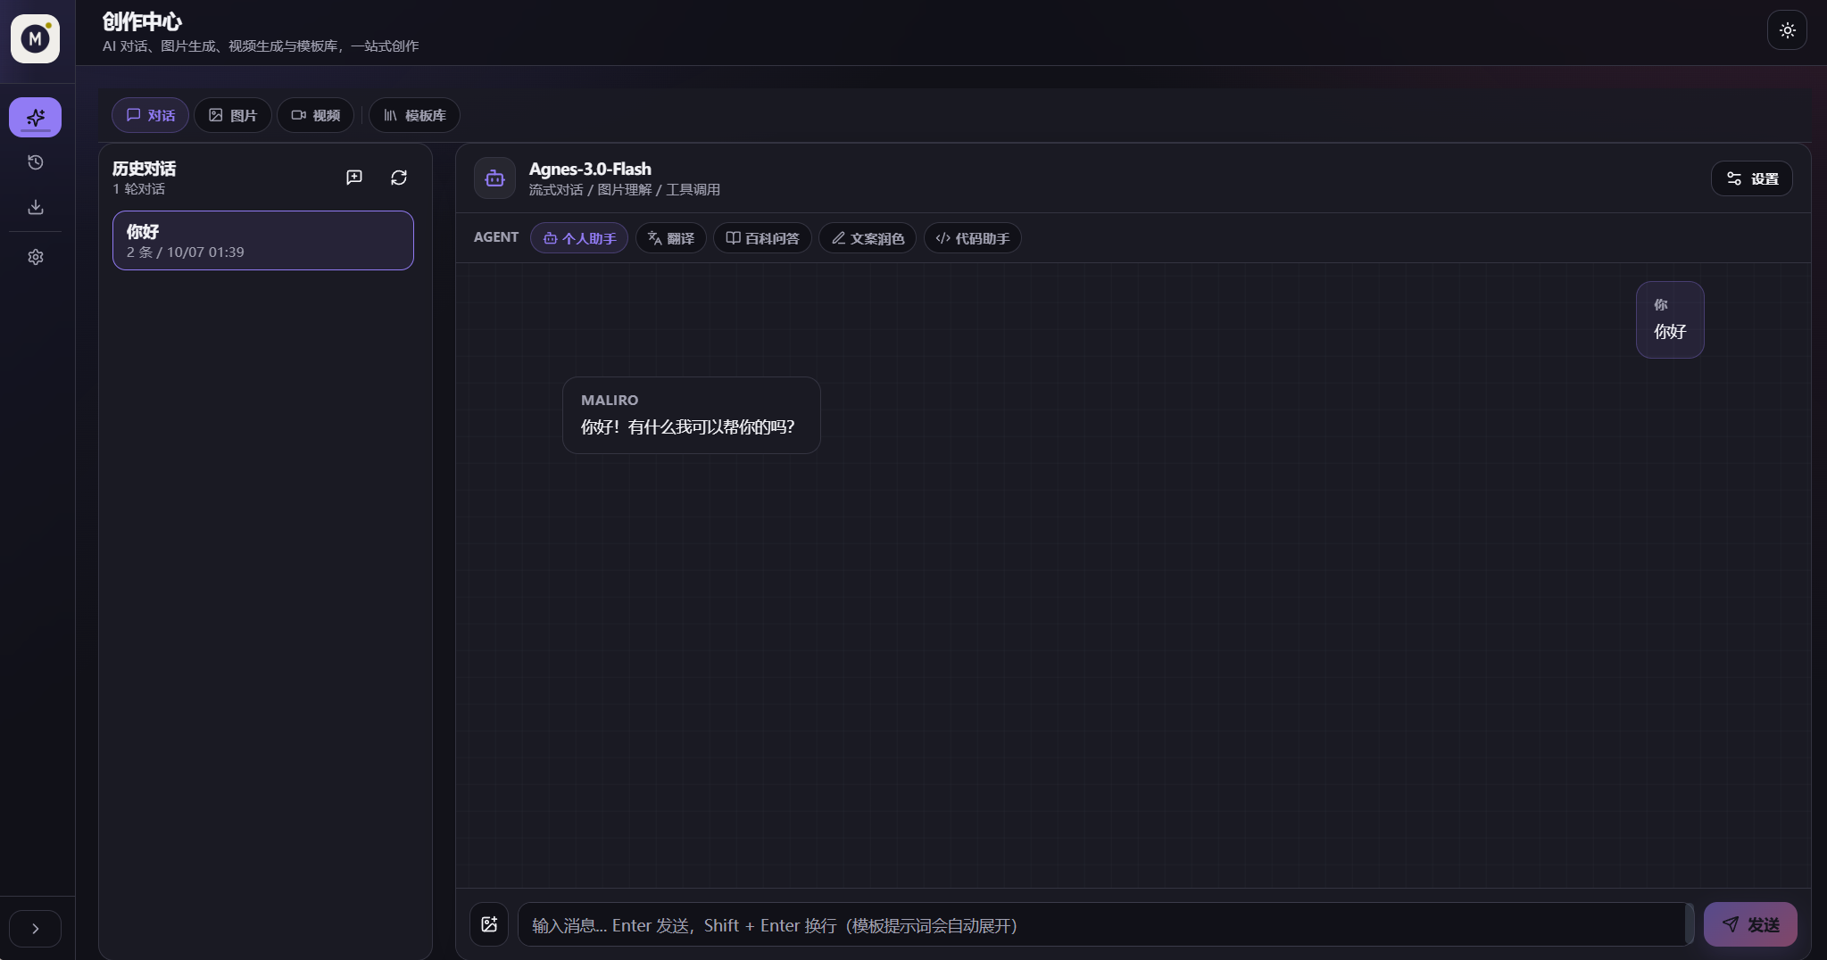Click the 创作中心 page title
The height and width of the screenshot is (960, 1827).
click(x=143, y=21)
